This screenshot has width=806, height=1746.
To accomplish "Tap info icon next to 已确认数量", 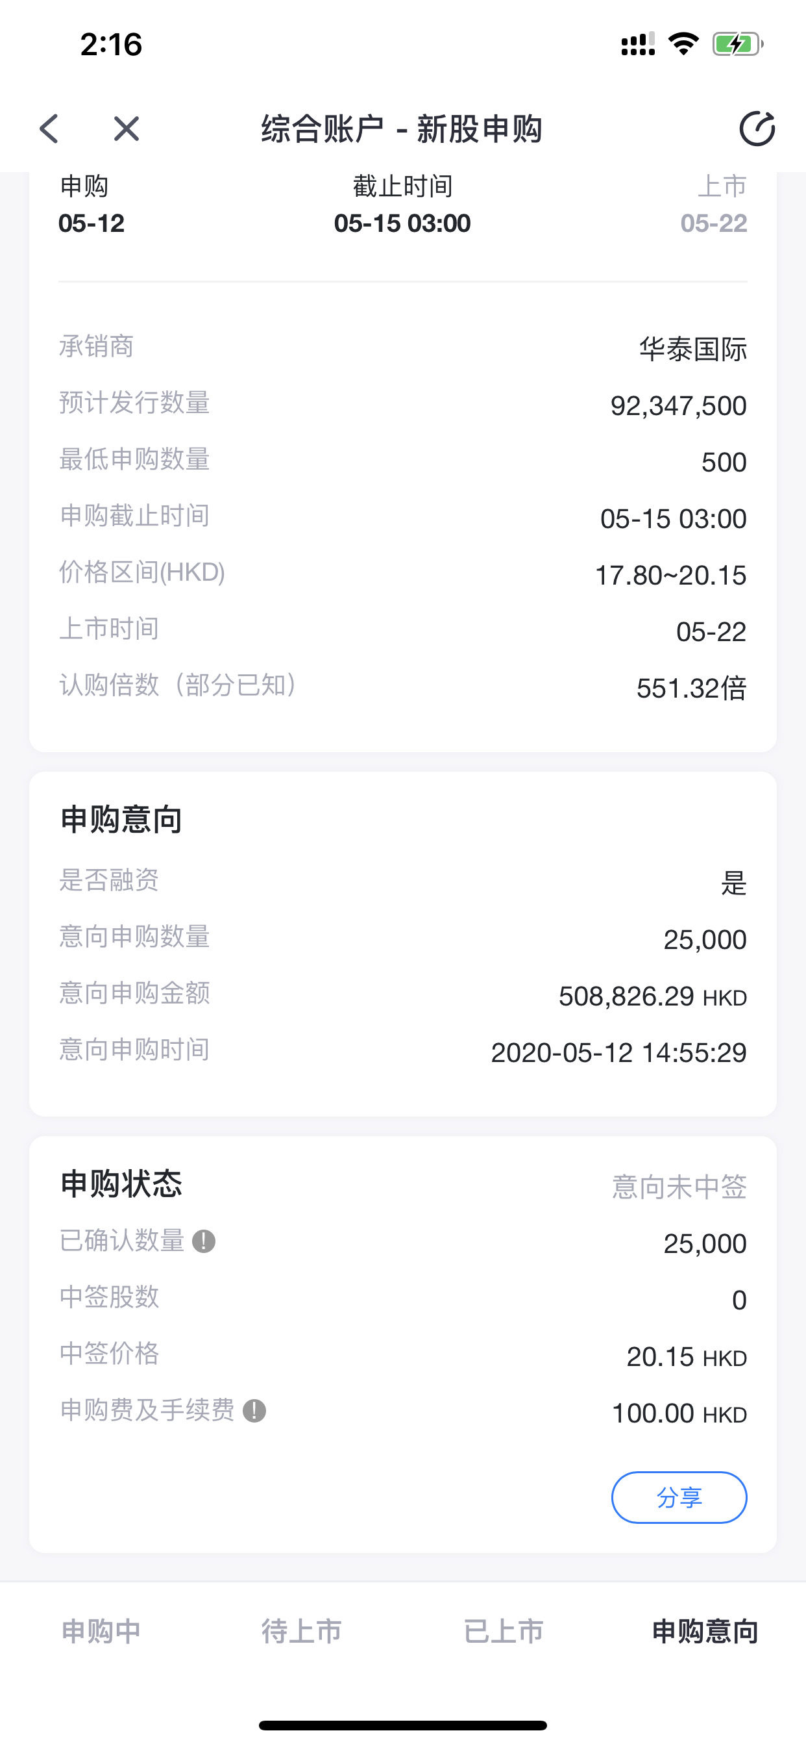I will tap(204, 1242).
